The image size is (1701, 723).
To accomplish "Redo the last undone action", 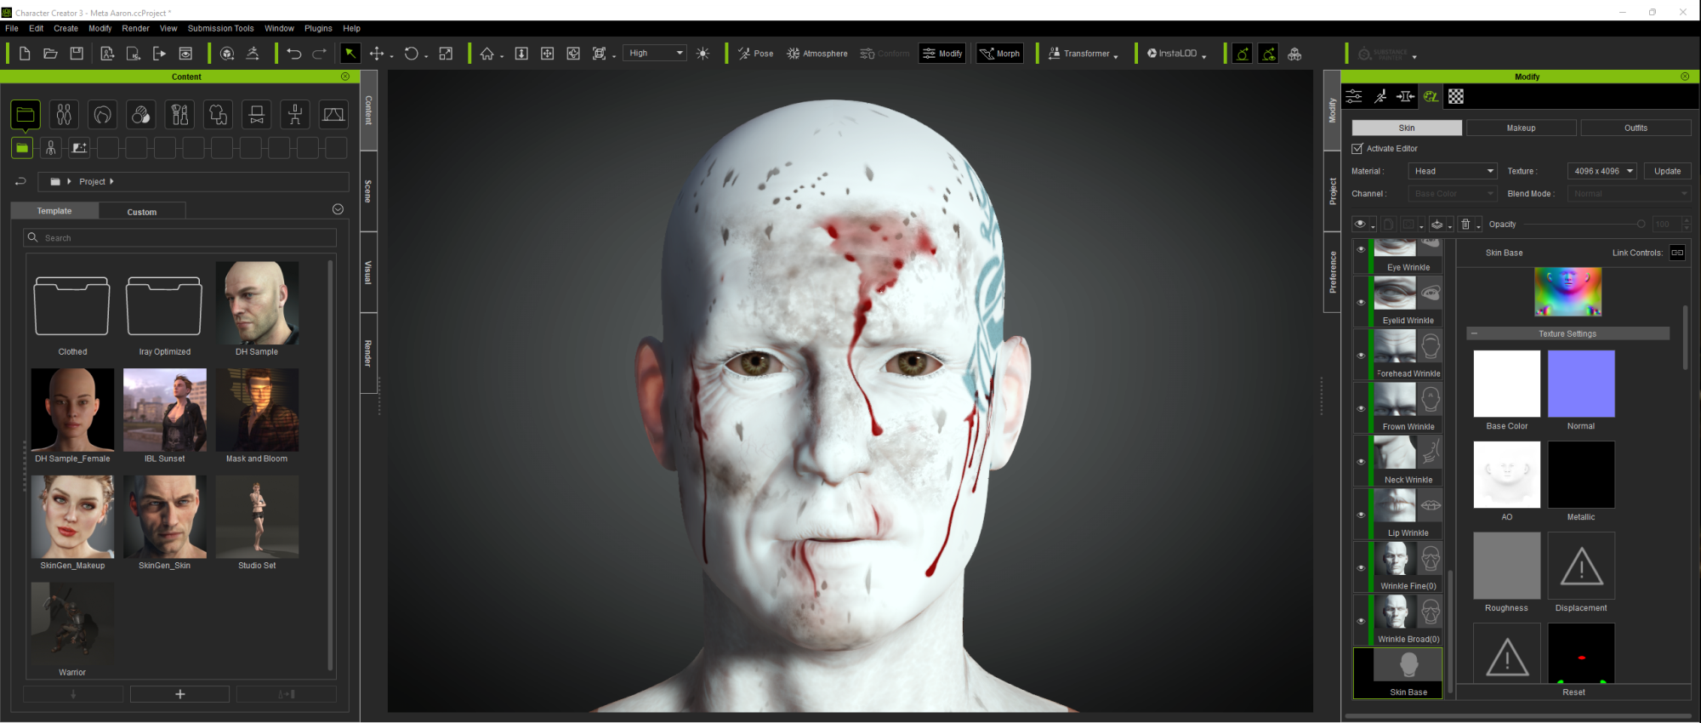I will pos(320,54).
